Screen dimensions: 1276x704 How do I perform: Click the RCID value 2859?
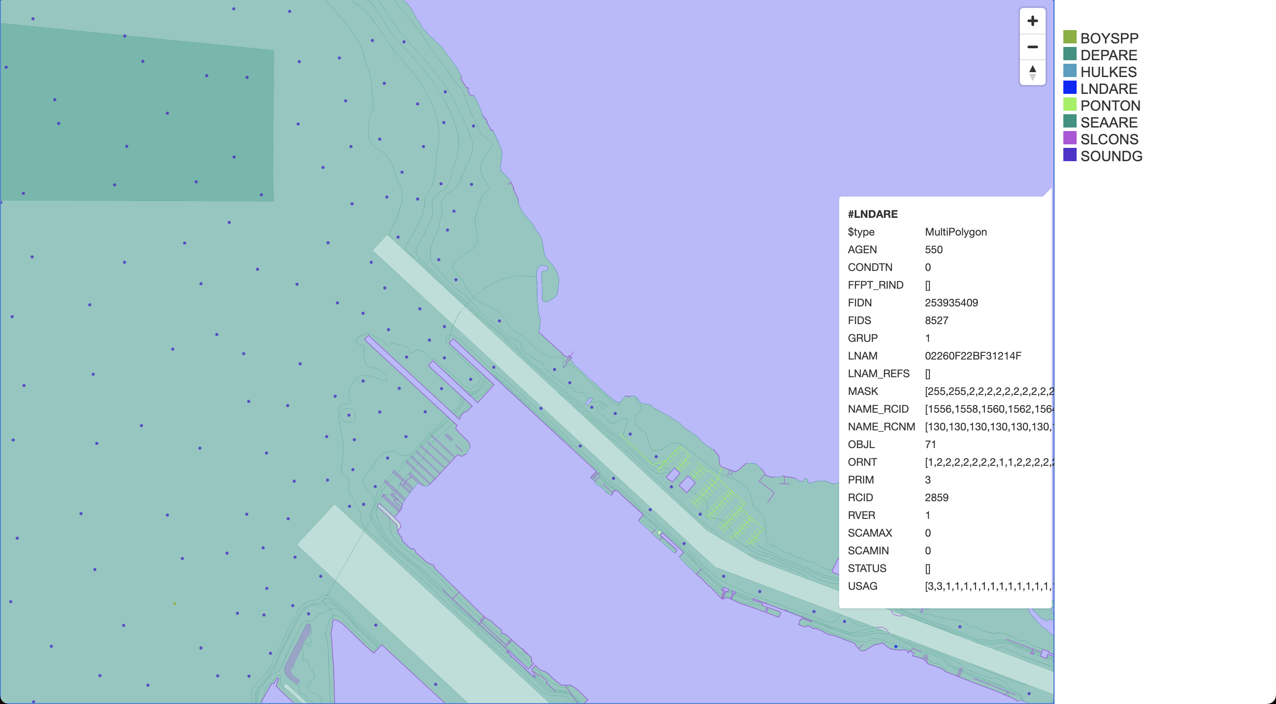pos(936,497)
